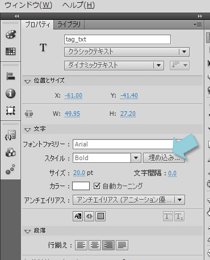Open the text orientation dropdown
Viewport: 210px width, 260px height.
point(179,65)
